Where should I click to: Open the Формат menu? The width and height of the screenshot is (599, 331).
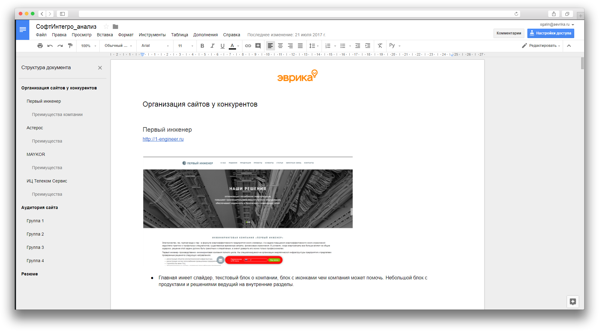[126, 35]
